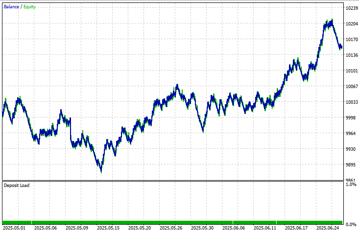Select the 10136 axis value
The height and width of the screenshot is (232, 359).
point(352,55)
